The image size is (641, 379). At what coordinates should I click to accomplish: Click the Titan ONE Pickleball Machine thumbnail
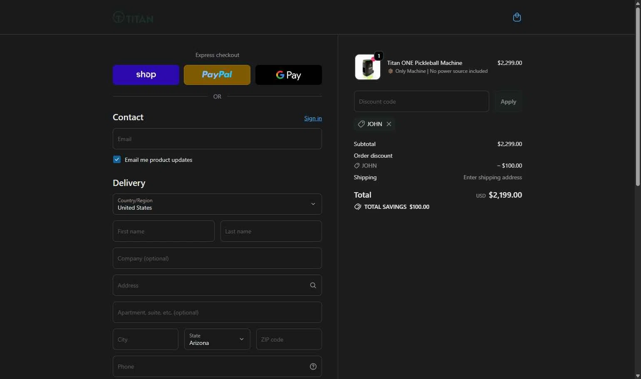368,67
